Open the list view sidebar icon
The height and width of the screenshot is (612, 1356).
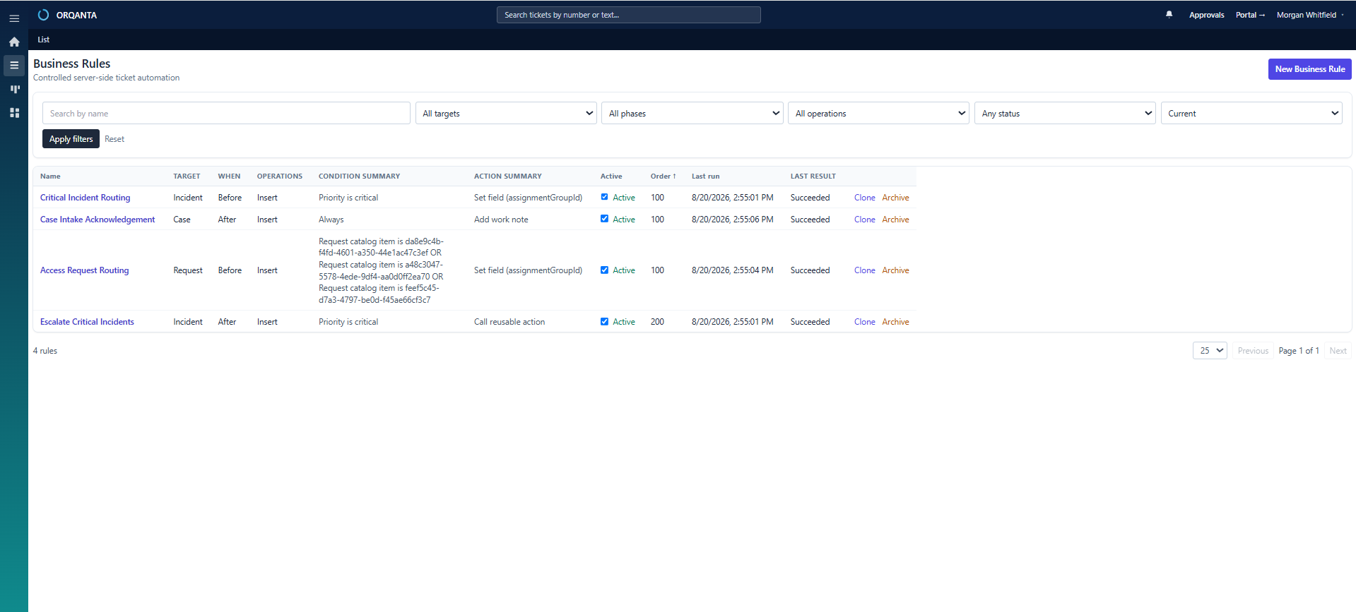(14, 65)
